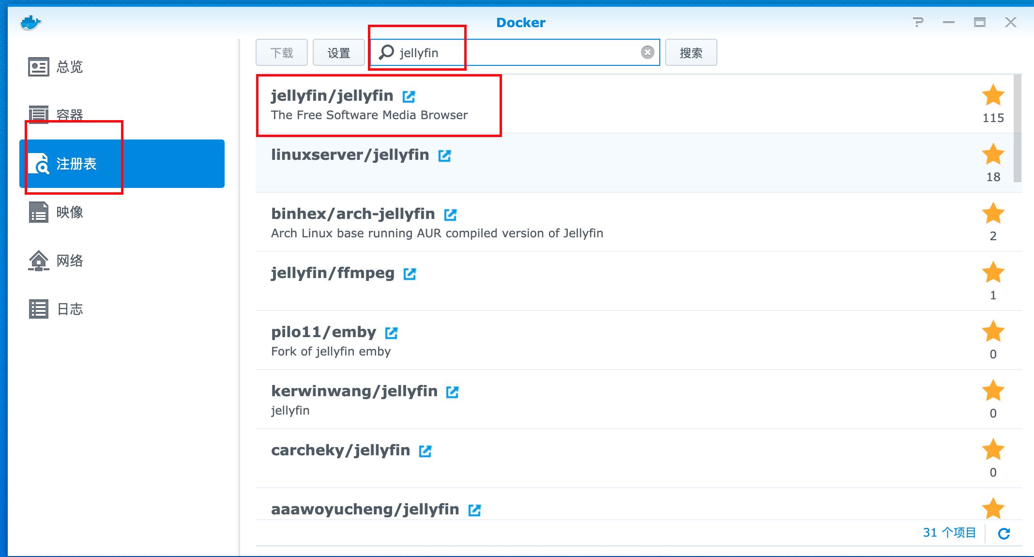Screen dimensions: 1034x557
Task: Open external link icon for jellyfin/jellyfin
Action: tap(409, 96)
